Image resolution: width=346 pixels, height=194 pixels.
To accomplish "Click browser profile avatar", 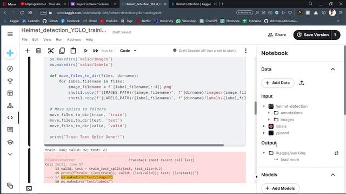I will pyautogui.click(x=332, y=13).
